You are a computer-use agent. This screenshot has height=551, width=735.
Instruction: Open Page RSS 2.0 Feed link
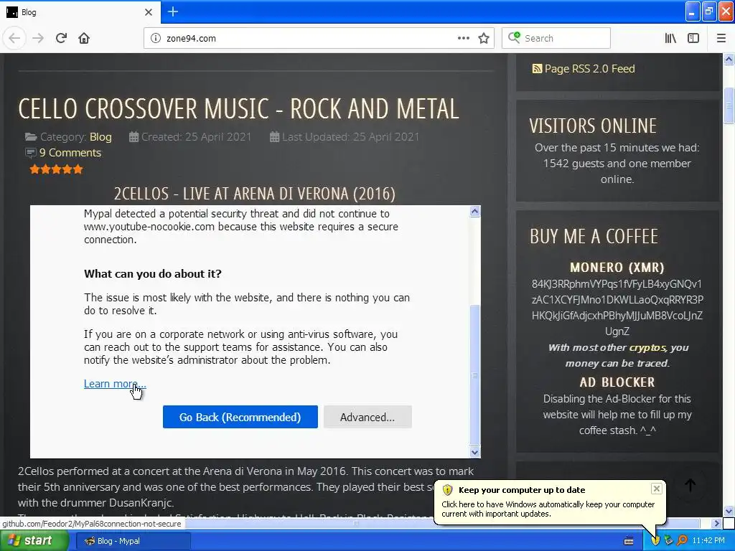589,69
